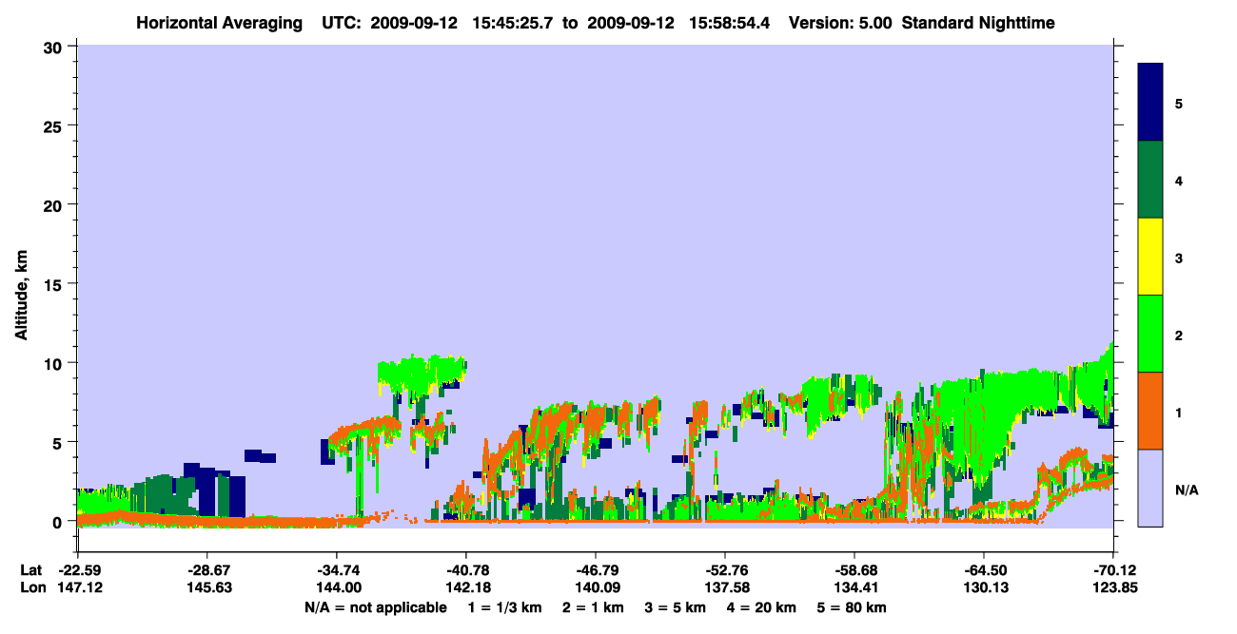Image resolution: width=1237 pixels, height=634 pixels.
Task: Click longitude value 130.13
Action: point(984,587)
